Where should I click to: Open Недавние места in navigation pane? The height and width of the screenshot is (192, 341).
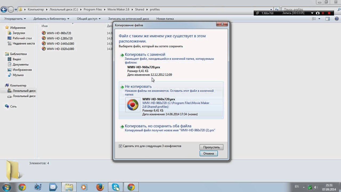click(24, 43)
